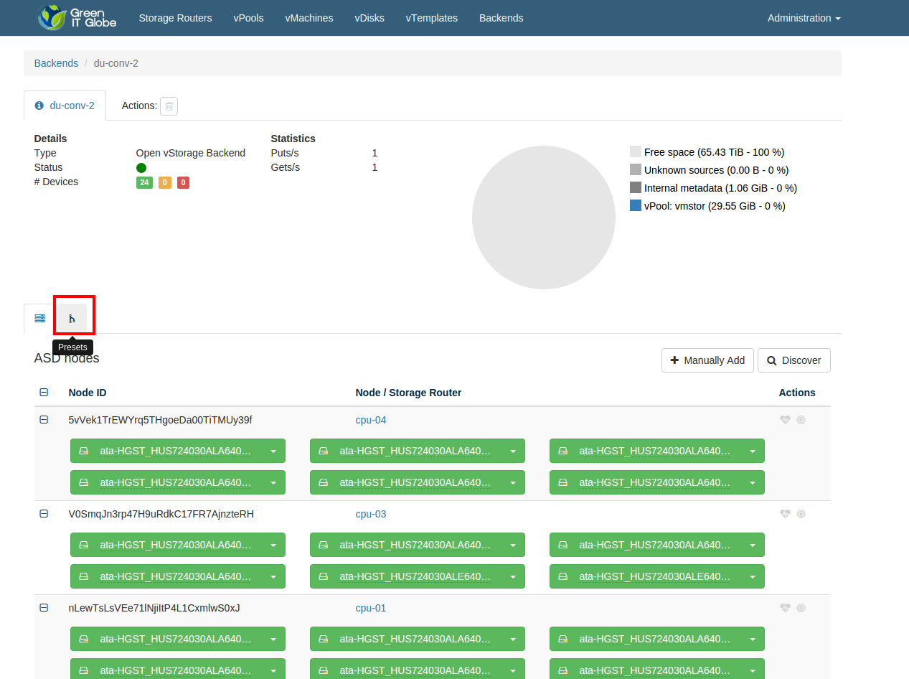This screenshot has width=909, height=679.
Task: Click the heartbeat icon for node cpu-01
Action: (x=786, y=608)
